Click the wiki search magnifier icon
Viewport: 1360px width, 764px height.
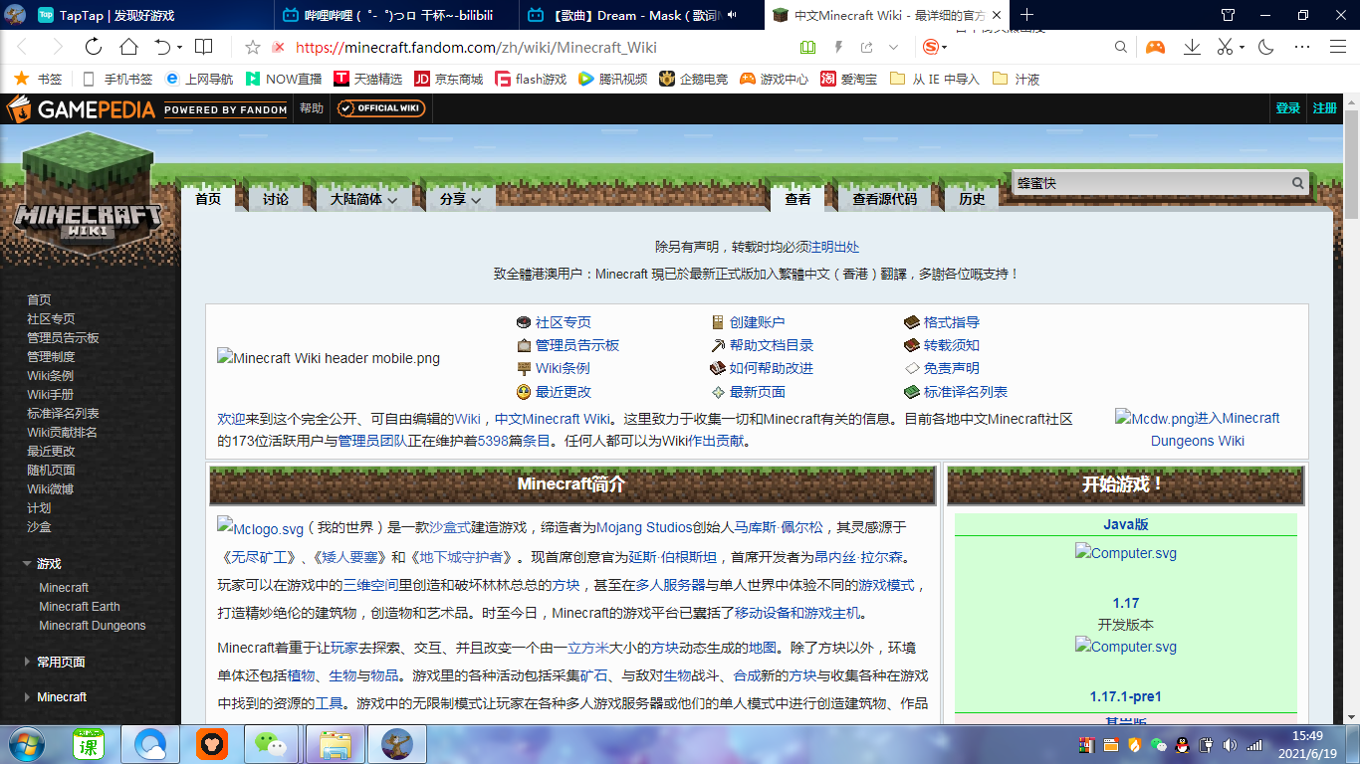pyautogui.click(x=1298, y=183)
